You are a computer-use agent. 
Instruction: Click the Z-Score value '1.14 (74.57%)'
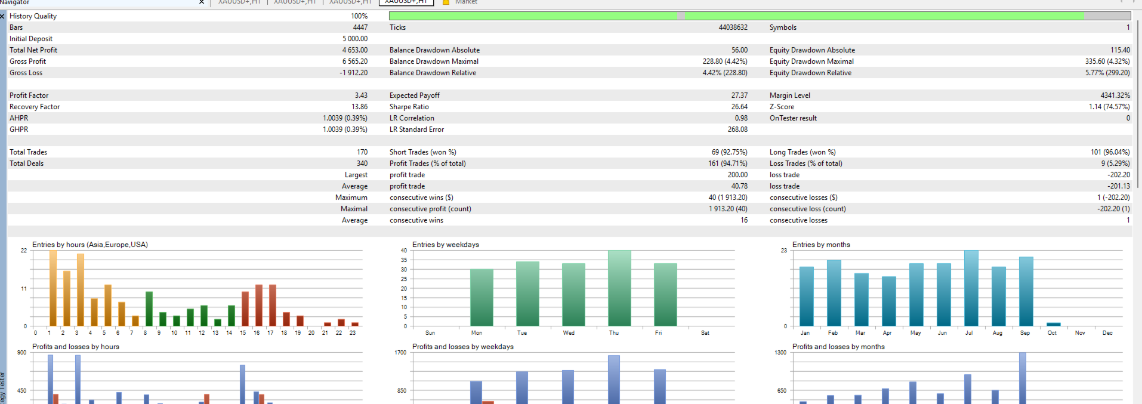[1109, 107]
